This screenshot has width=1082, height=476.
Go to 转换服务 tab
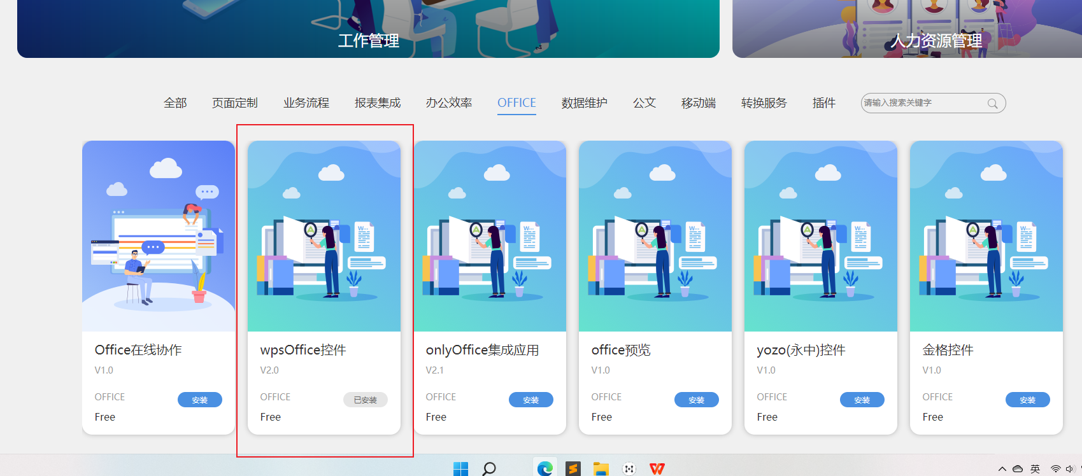click(x=764, y=103)
